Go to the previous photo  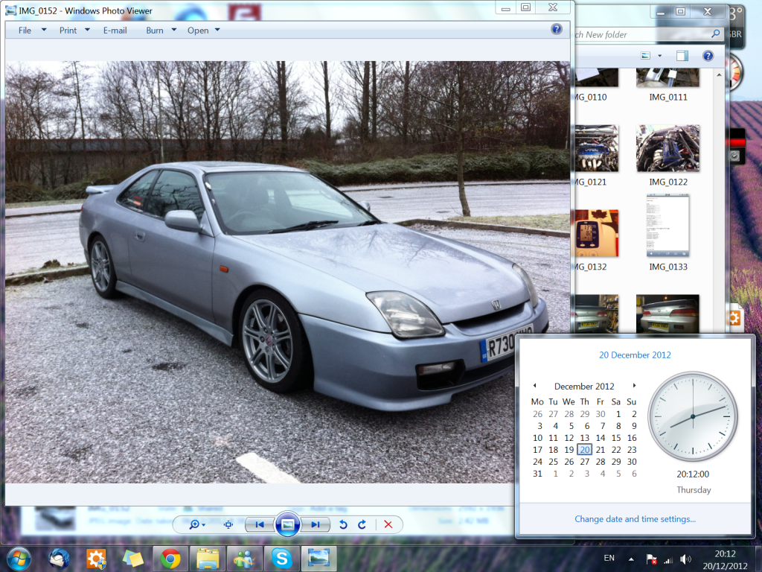tap(260, 524)
